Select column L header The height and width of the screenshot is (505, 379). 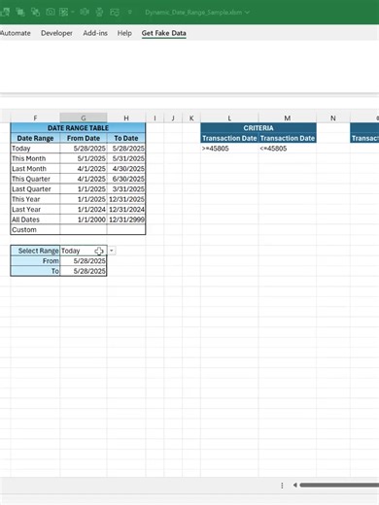click(229, 118)
